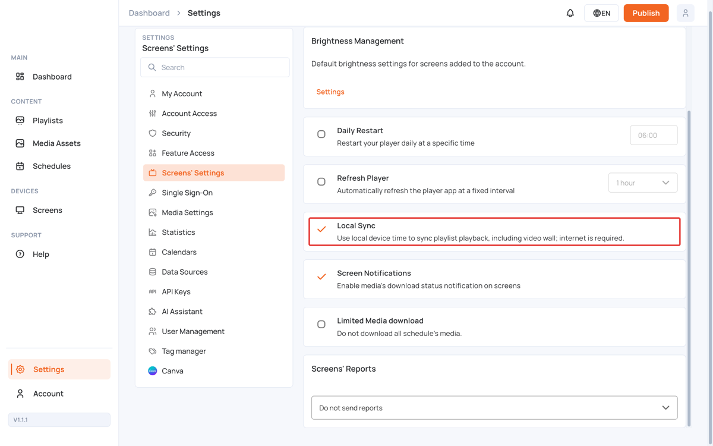The height and width of the screenshot is (446, 713).
Task: Click the Single Sign-On key icon
Action: 153,193
